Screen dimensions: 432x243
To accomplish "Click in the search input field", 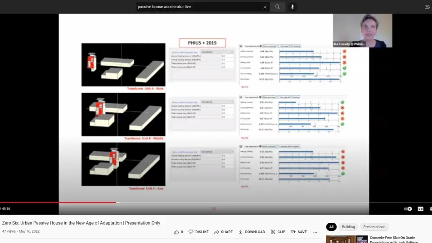I will [x=198, y=7].
